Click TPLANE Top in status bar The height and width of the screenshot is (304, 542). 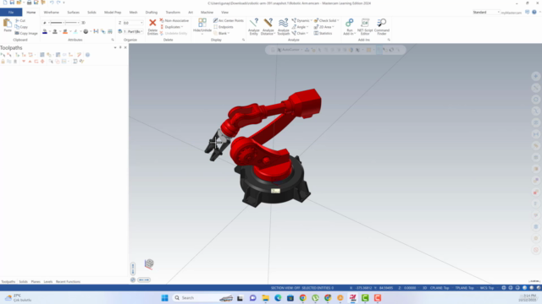464,288
